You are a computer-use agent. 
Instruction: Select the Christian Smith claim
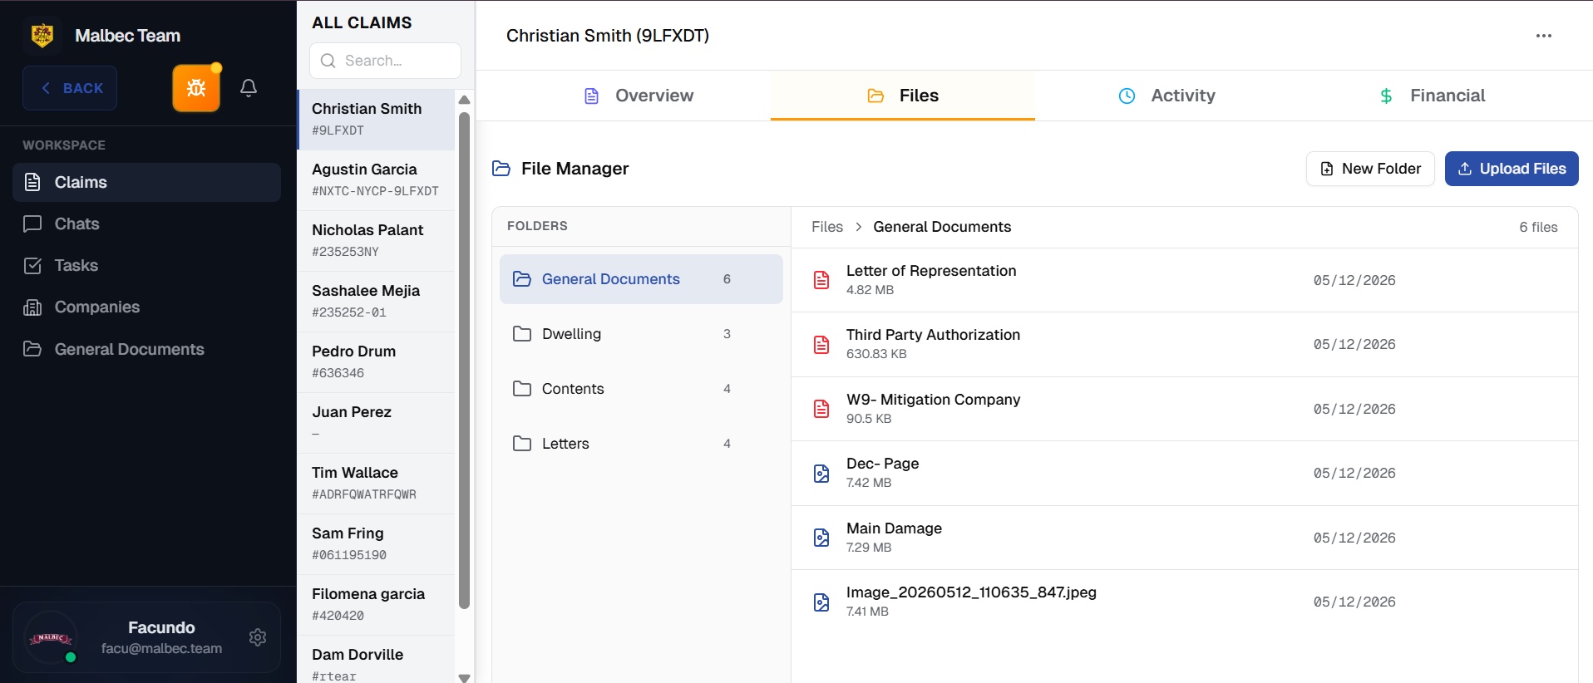click(377, 120)
